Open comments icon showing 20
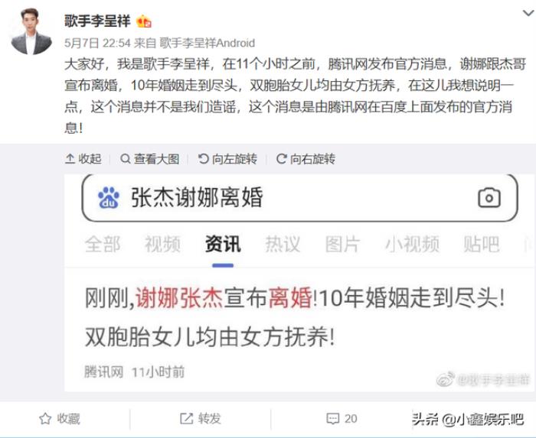This screenshot has width=536, height=438. (342, 419)
